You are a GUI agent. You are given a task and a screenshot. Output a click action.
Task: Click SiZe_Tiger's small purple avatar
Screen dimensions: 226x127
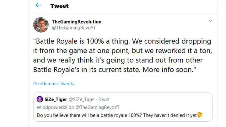40,99
